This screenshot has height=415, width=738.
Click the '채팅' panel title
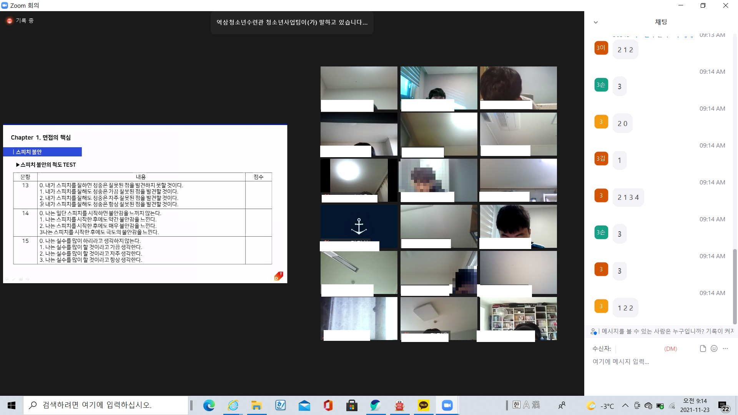tap(661, 22)
